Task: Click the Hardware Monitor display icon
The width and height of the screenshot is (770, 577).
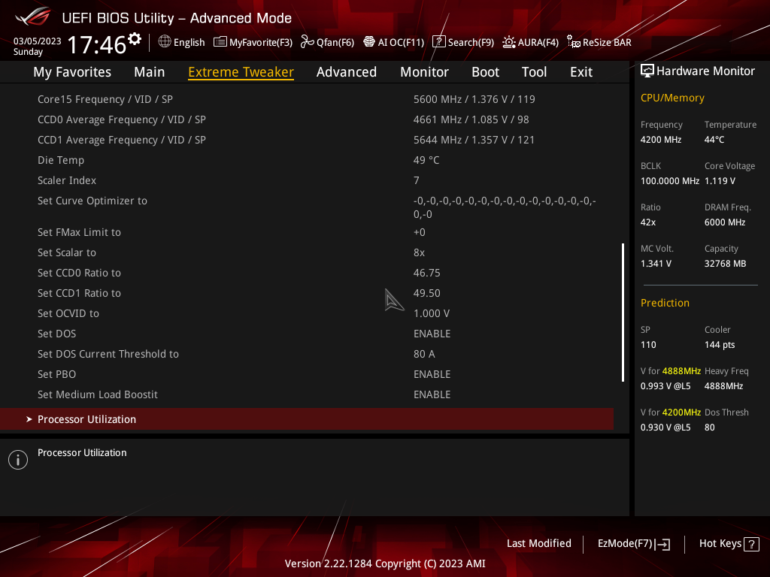Action: (647, 71)
